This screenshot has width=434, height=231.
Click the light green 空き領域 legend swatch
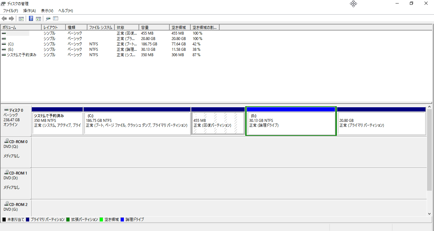click(x=101, y=220)
